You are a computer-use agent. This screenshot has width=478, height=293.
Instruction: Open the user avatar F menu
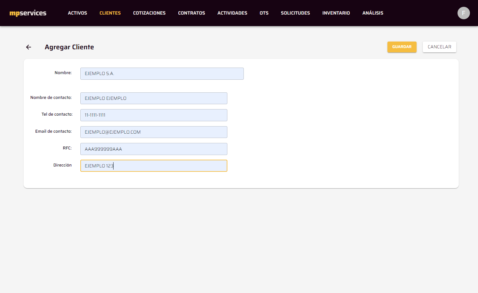463,13
